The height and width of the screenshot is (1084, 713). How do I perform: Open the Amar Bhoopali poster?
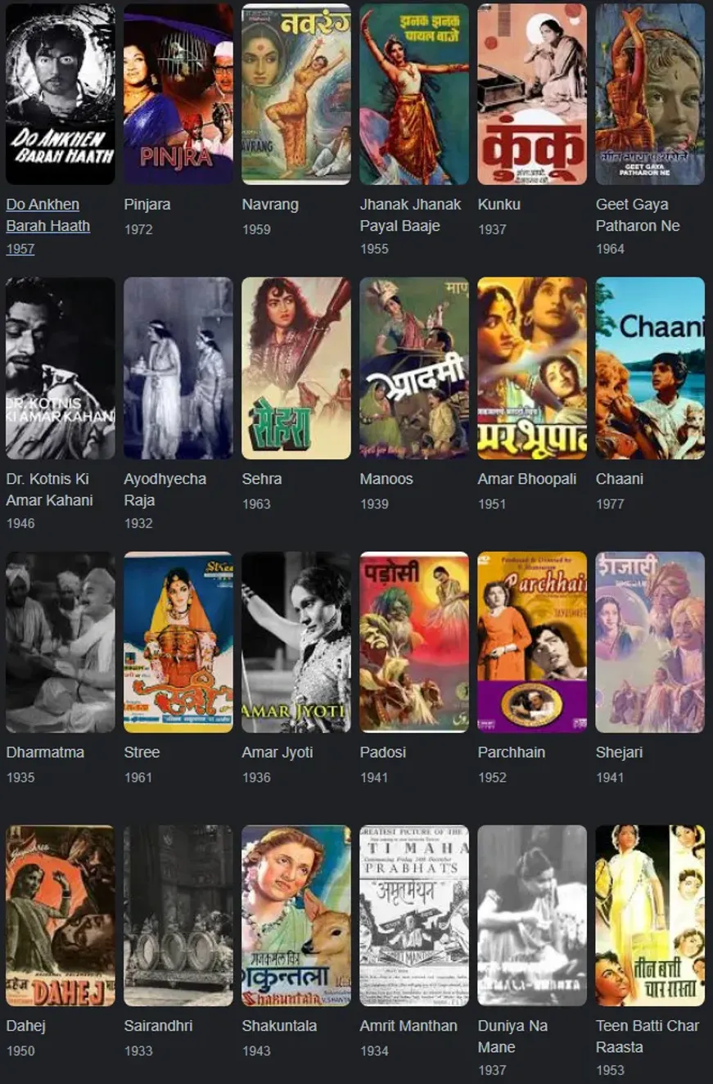[532, 368]
